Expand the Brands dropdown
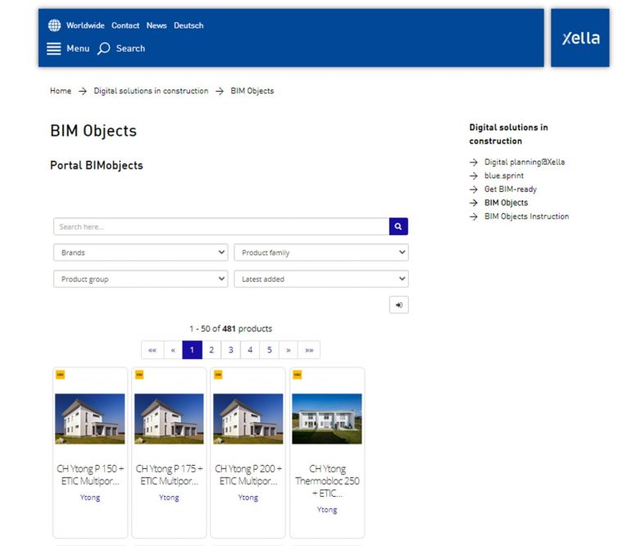 click(140, 253)
